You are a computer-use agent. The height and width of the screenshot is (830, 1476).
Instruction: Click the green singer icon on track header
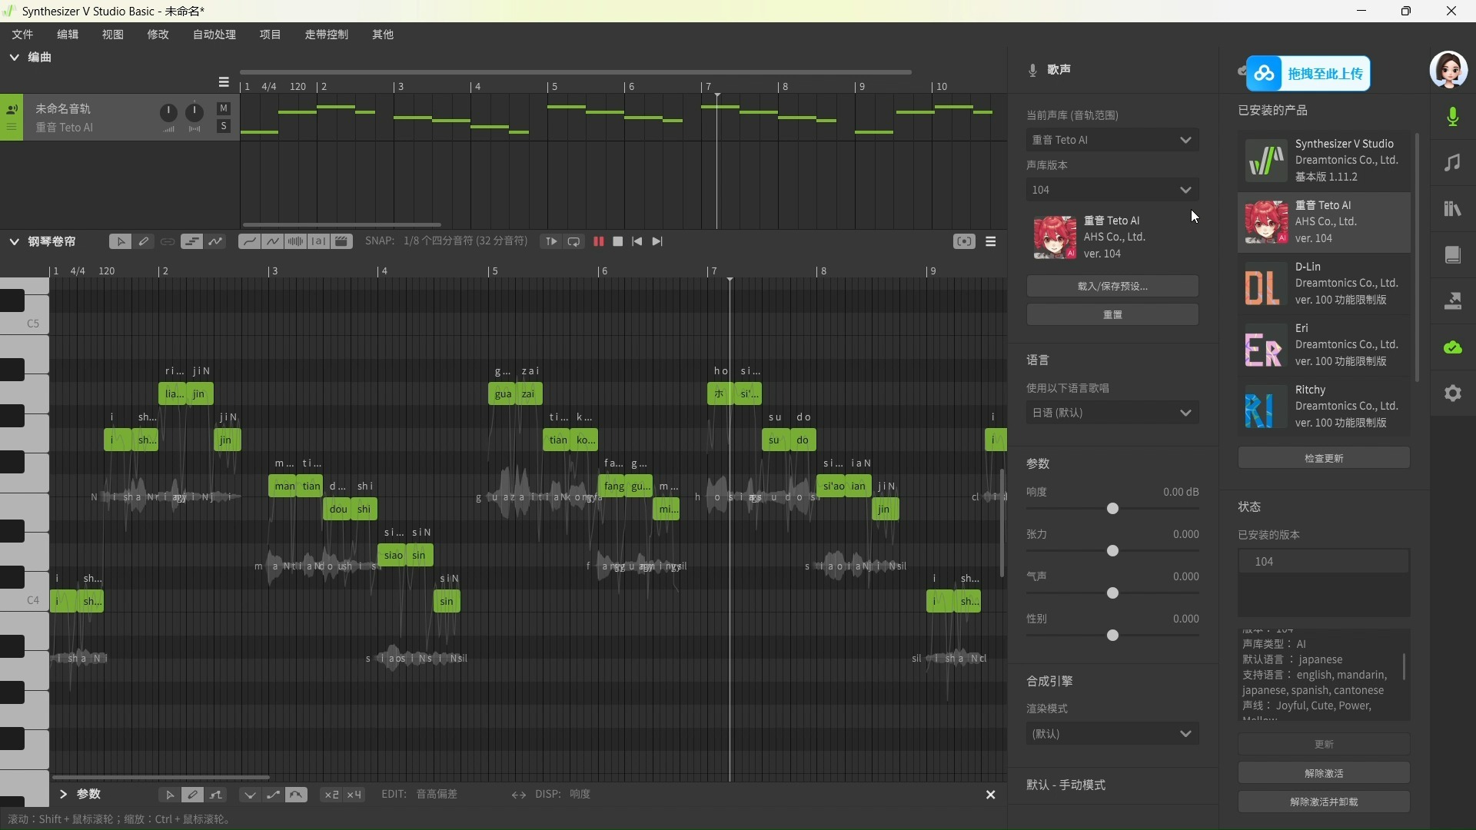coord(12,108)
